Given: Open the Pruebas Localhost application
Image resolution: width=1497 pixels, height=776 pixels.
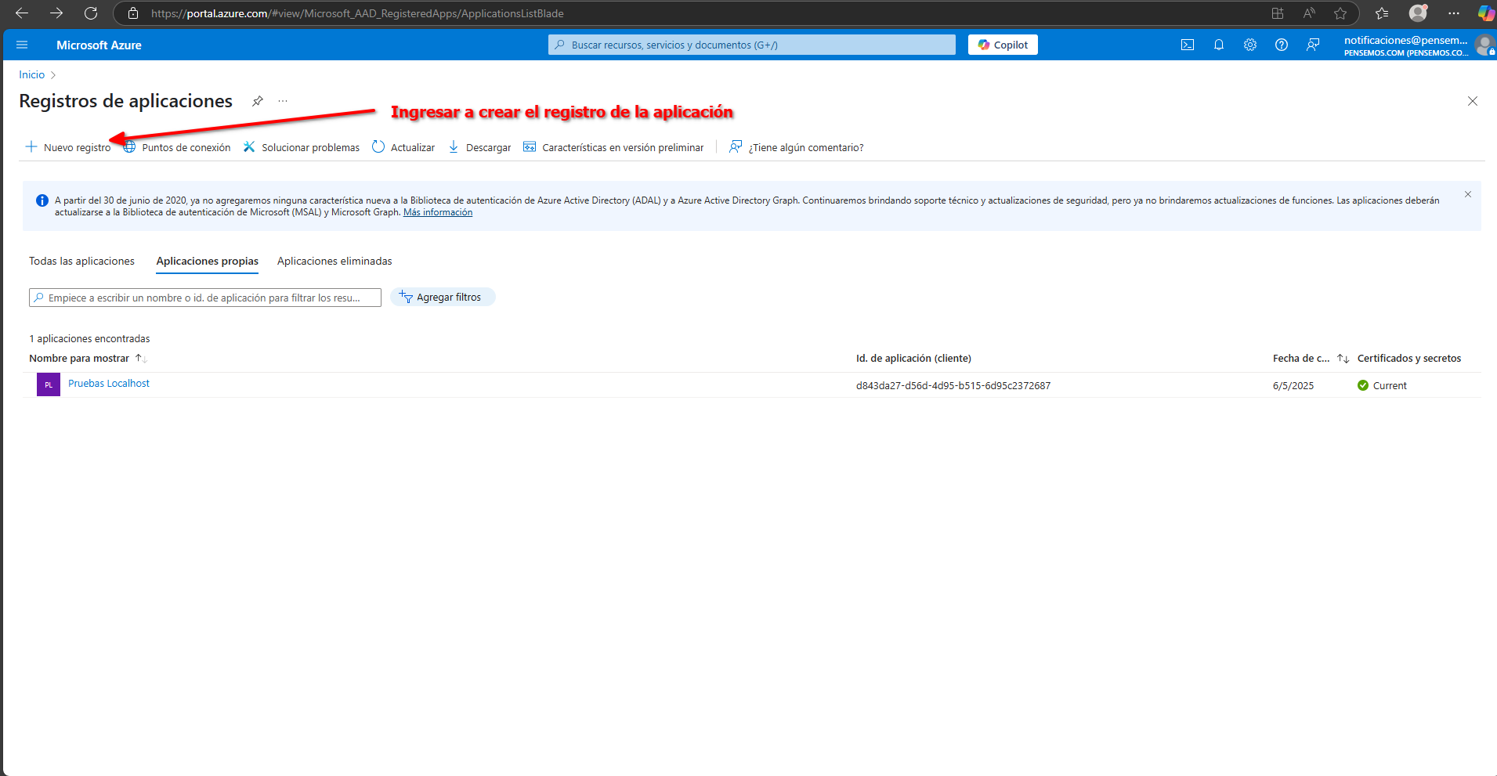Looking at the screenshot, I should point(109,384).
